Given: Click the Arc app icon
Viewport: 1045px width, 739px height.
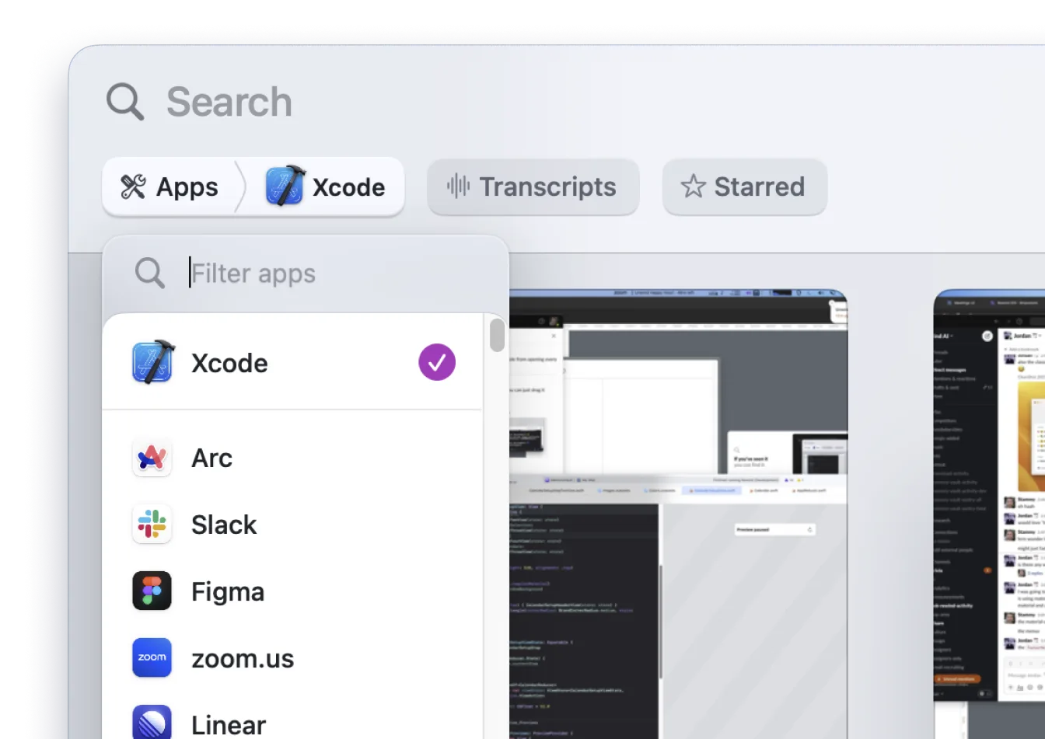Looking at the screenshot, I should 152,458.
